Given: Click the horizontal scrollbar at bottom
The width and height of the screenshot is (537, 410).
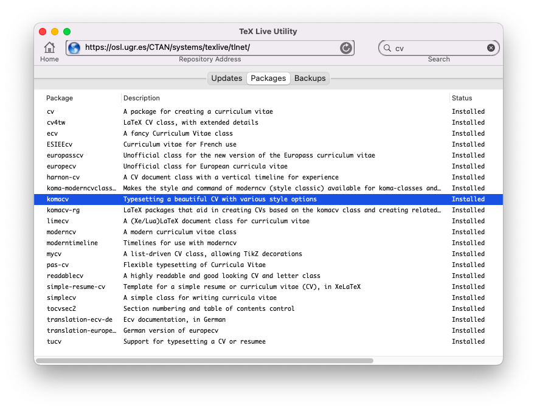Looking at the screenshot, I should coord(204,361).
